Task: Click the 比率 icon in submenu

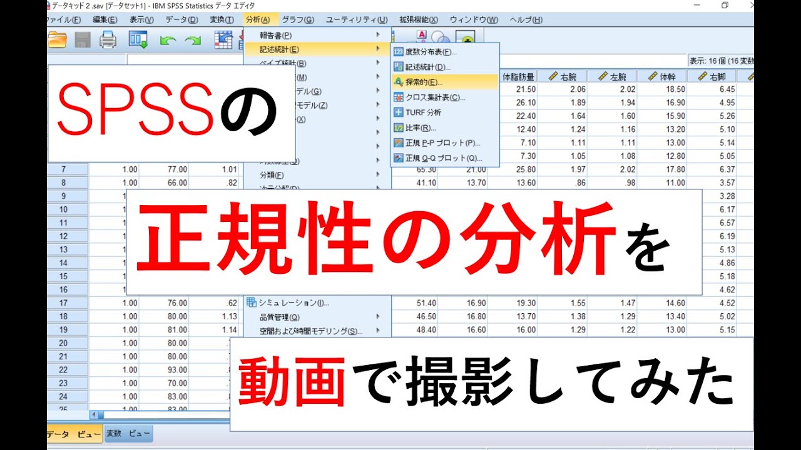Action: [399, 127]
